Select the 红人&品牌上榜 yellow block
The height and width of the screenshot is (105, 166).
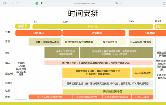click(142, 73)
